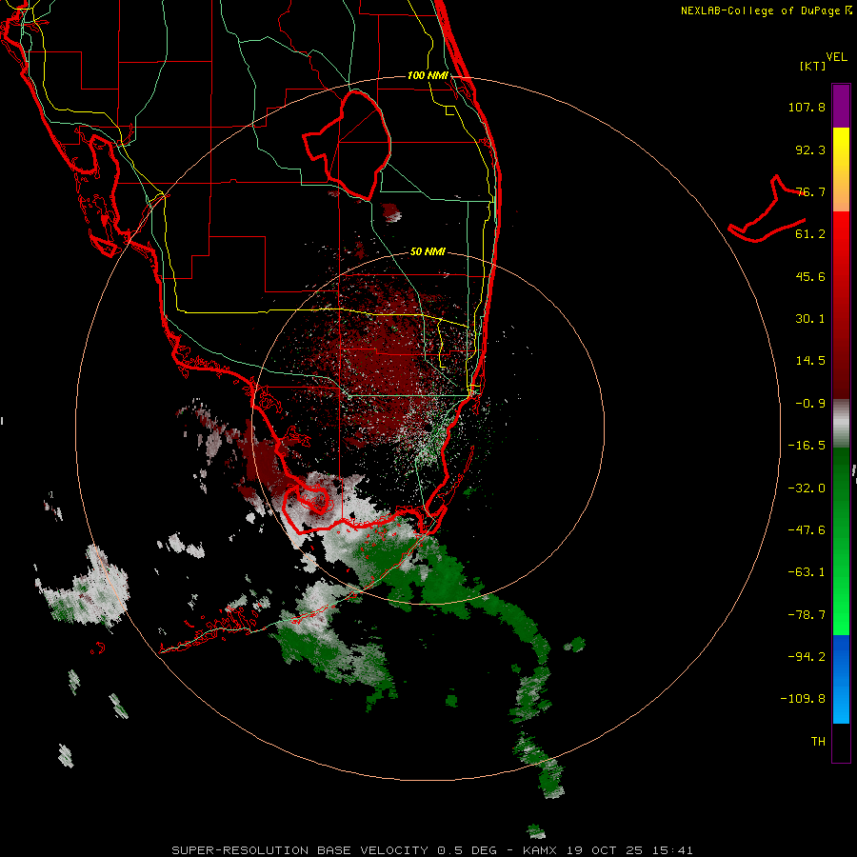Click the 100 NMI range ring label
The width and height of the screenshot is (857, 857).
point(428,75)
